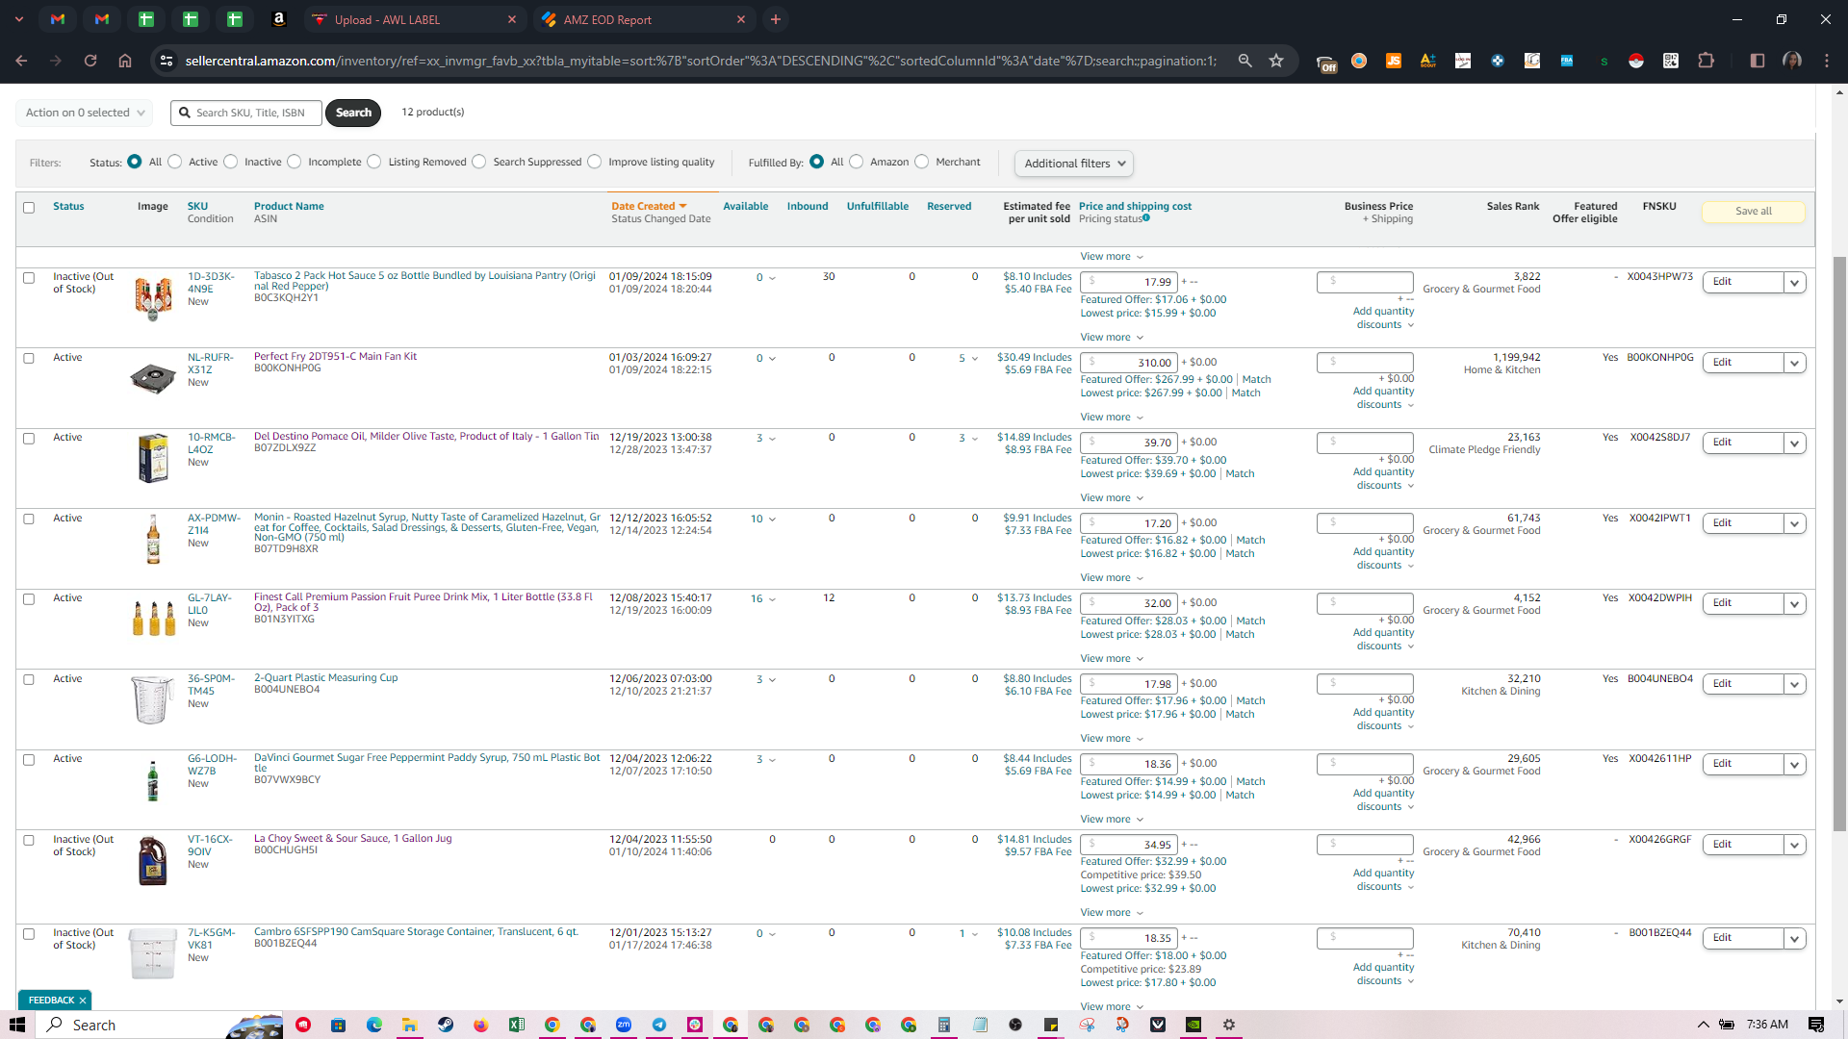Viewport: 1848px width, 1039px height.
Task: Switch to the pinned Amazon tab
Action: tap(278, 19)
